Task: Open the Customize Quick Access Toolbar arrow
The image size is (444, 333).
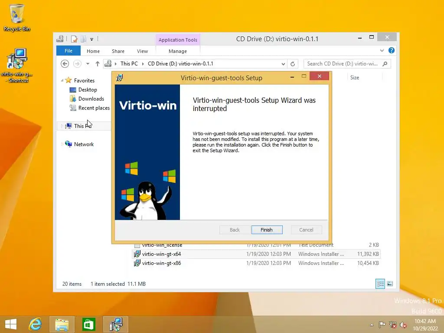Action: coord(92,39)
